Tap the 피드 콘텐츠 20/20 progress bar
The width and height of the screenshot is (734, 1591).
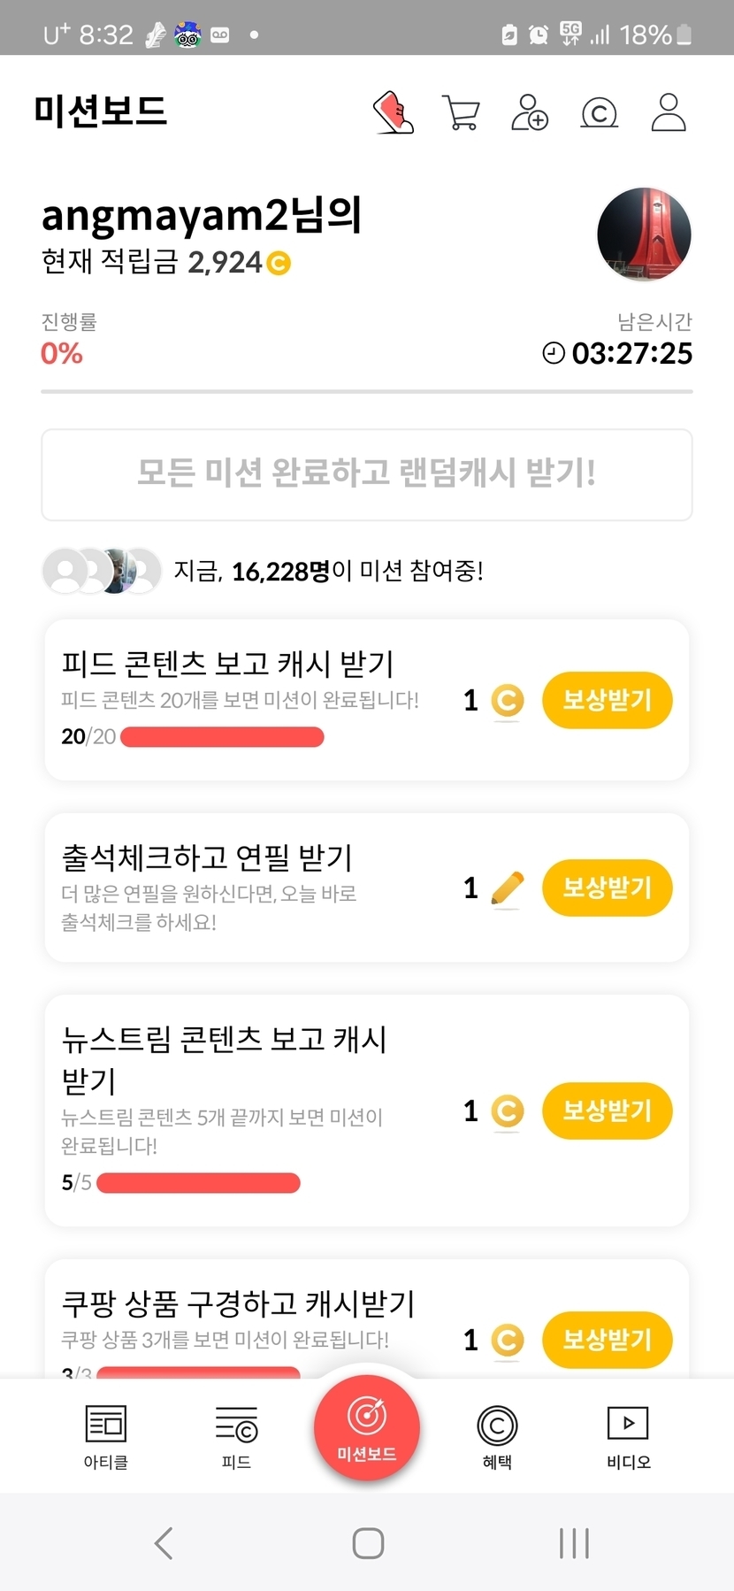pyautogui.click(x=222, y=737)
